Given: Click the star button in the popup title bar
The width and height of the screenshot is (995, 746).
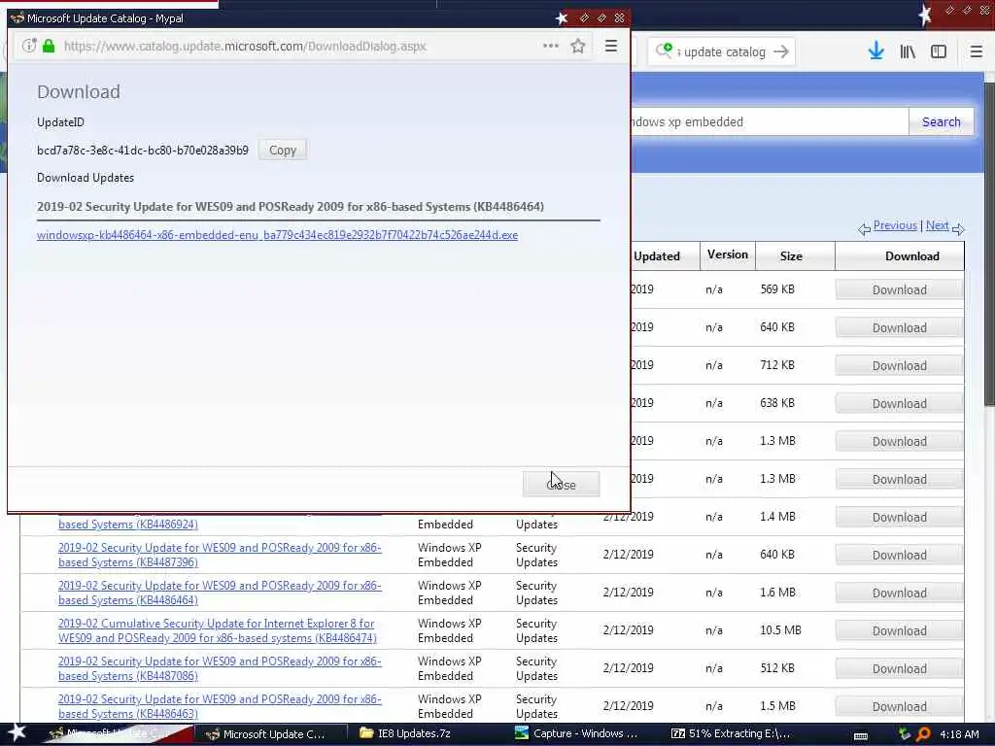Looking at the screenshot, I should [x=562, y=18].
